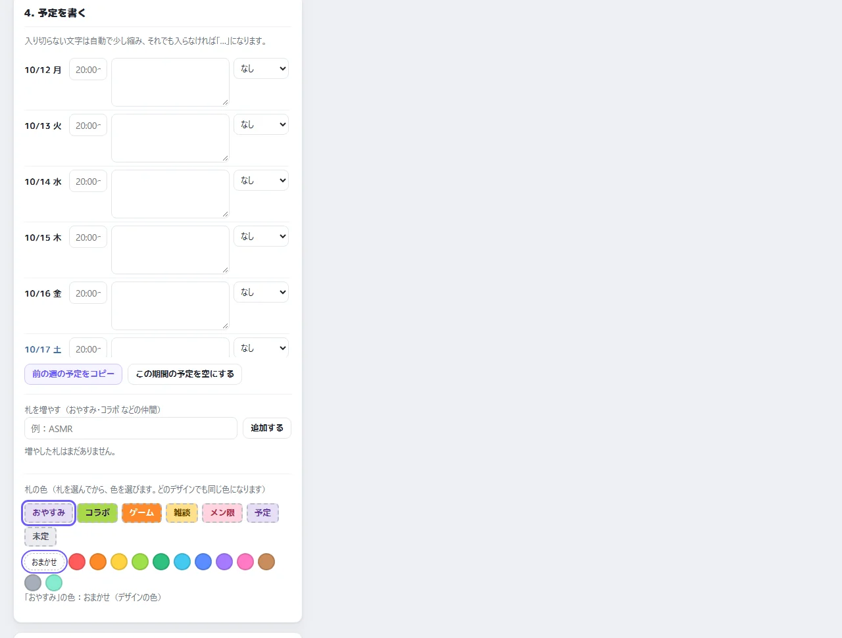Viewport: 842px width, 638px height.
Task: Select the おやすみ tag chip
Action: (49, 512)
